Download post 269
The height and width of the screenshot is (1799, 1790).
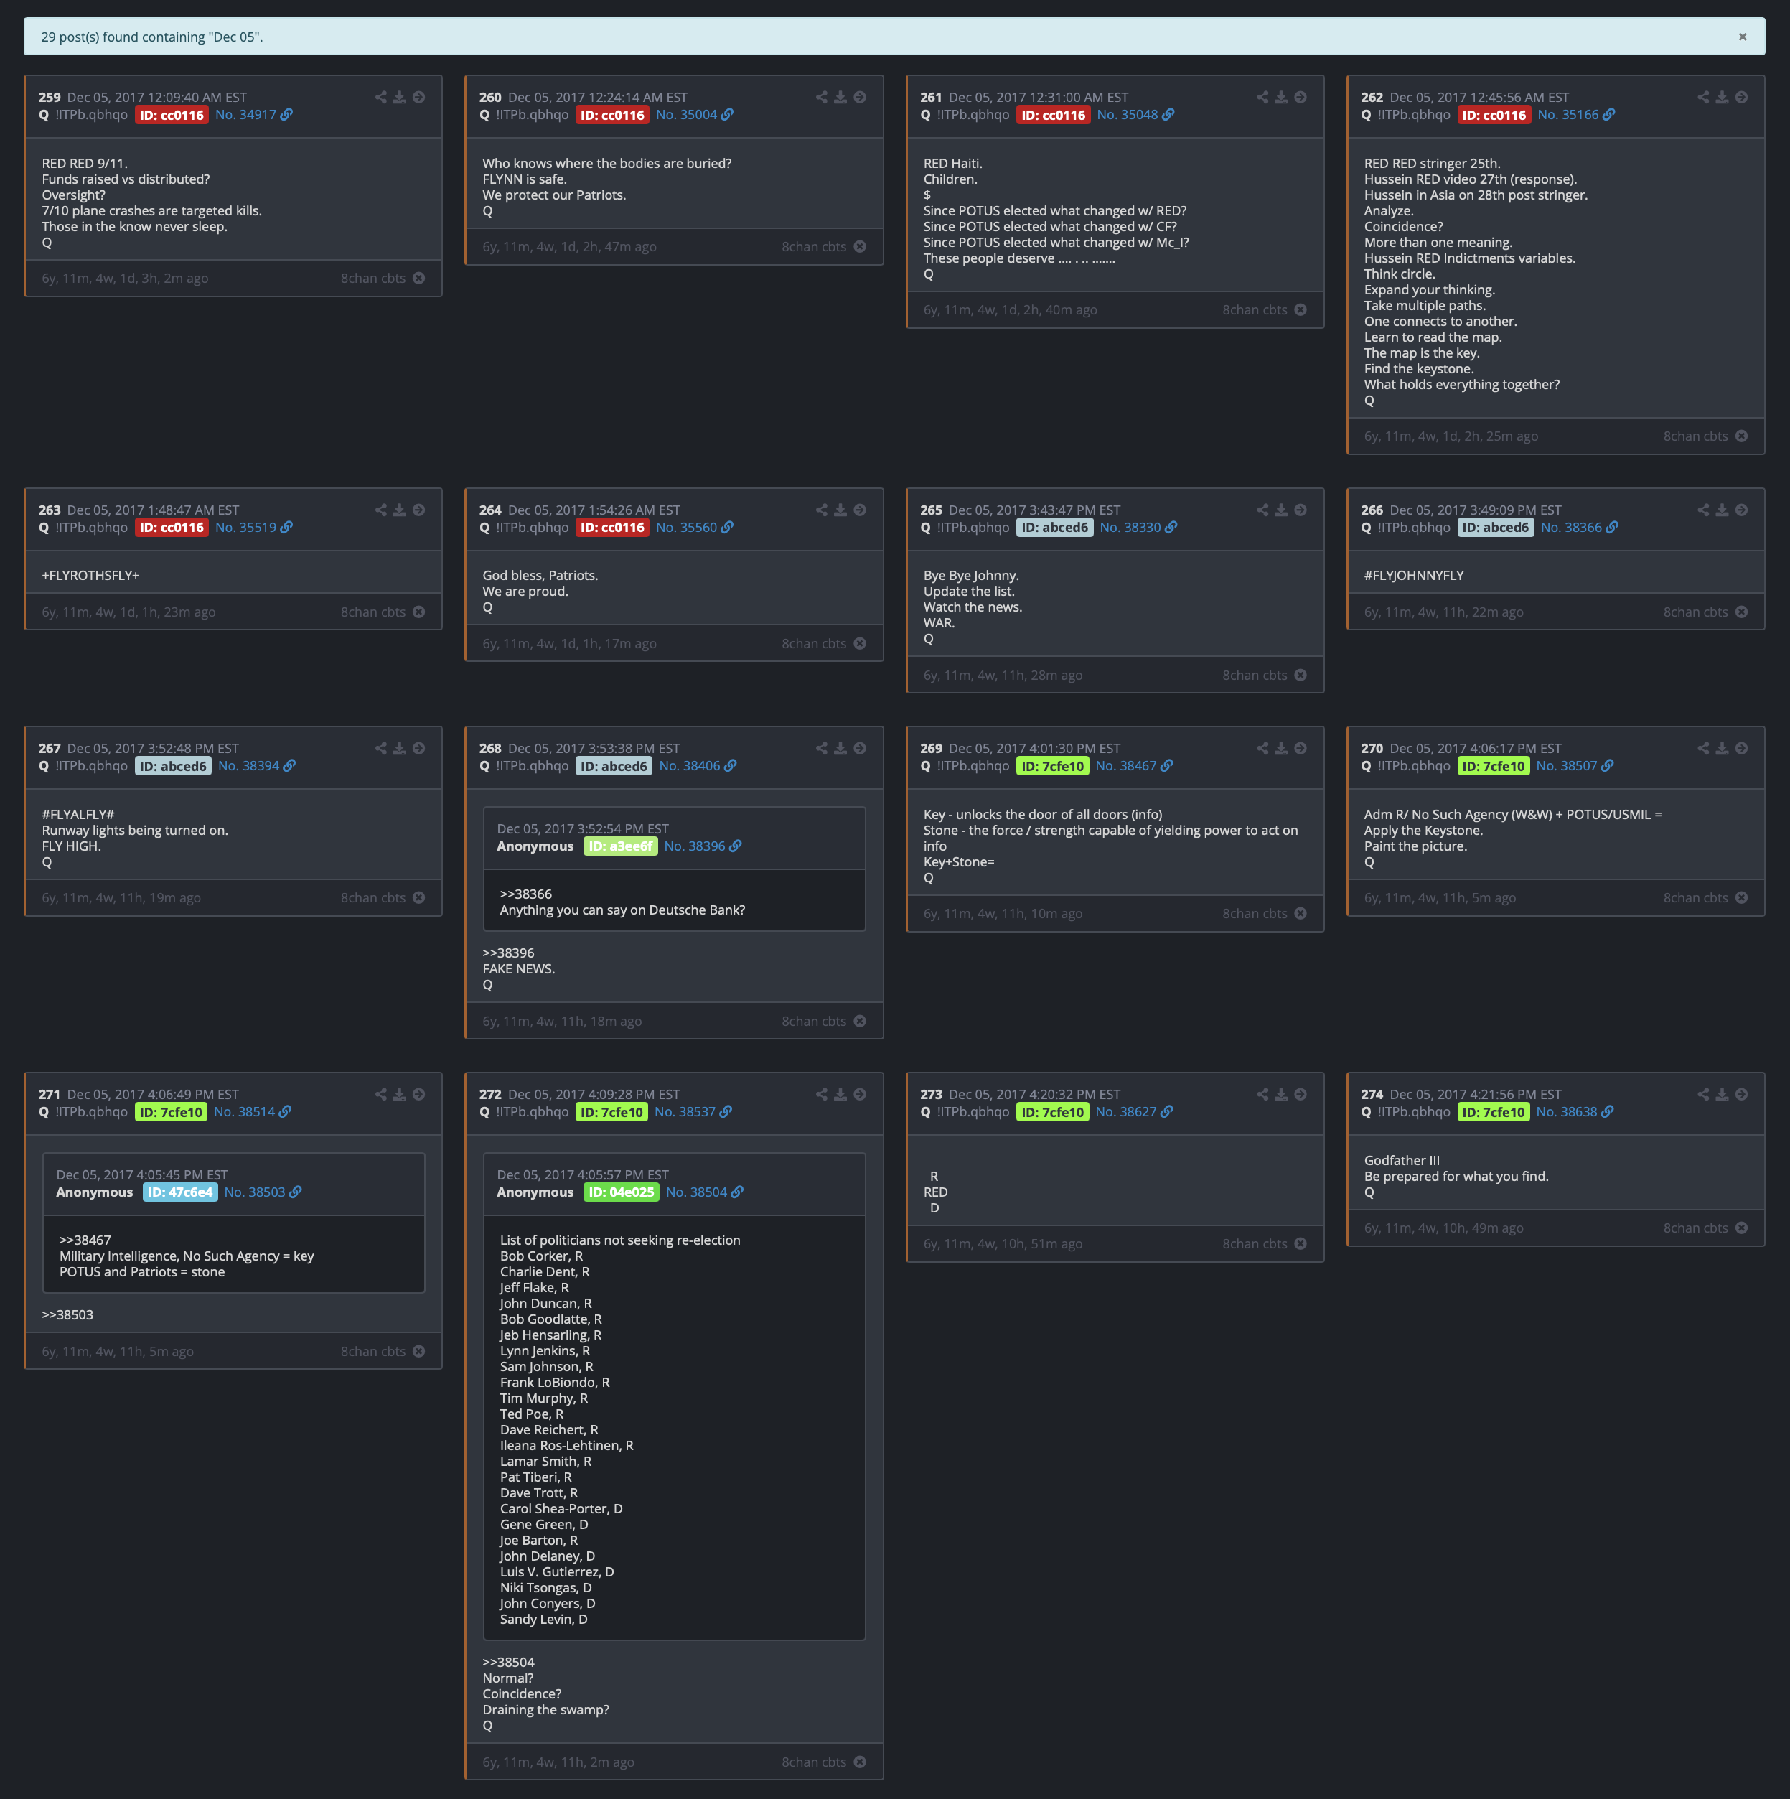1281,749
